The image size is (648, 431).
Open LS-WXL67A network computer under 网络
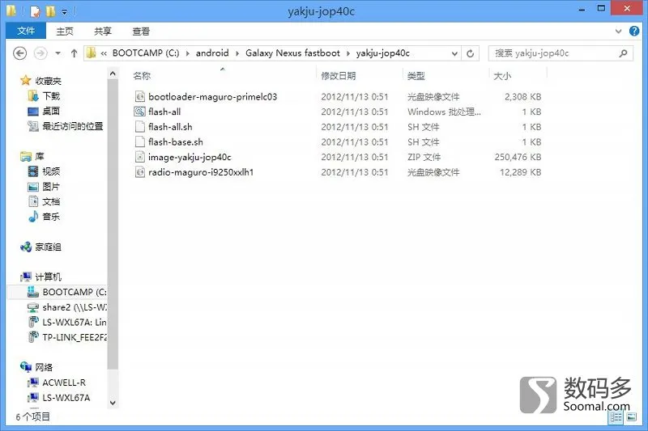(x=66, y=398)
